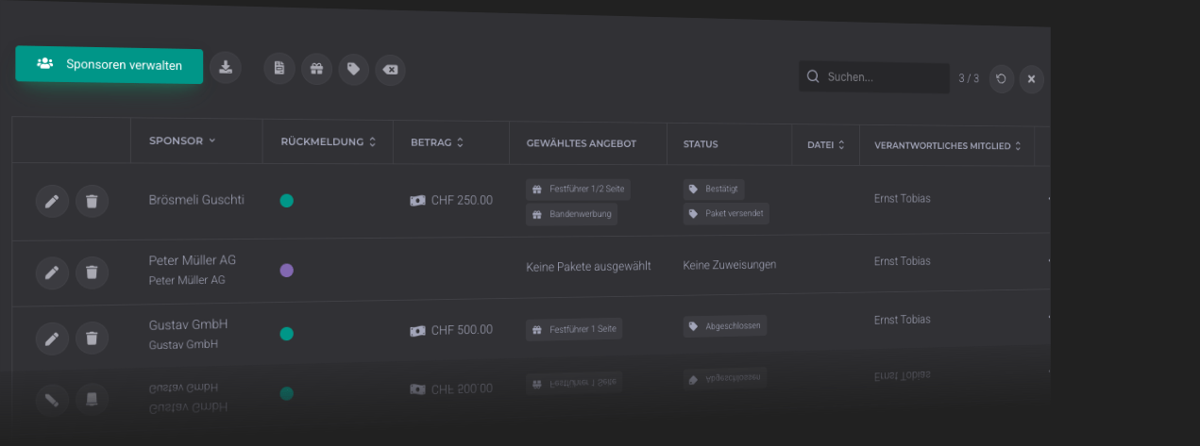Screen dimensions: 1200x446
Task: Reset the search with the refresh icon
Action: click(x=1002, y=78)
